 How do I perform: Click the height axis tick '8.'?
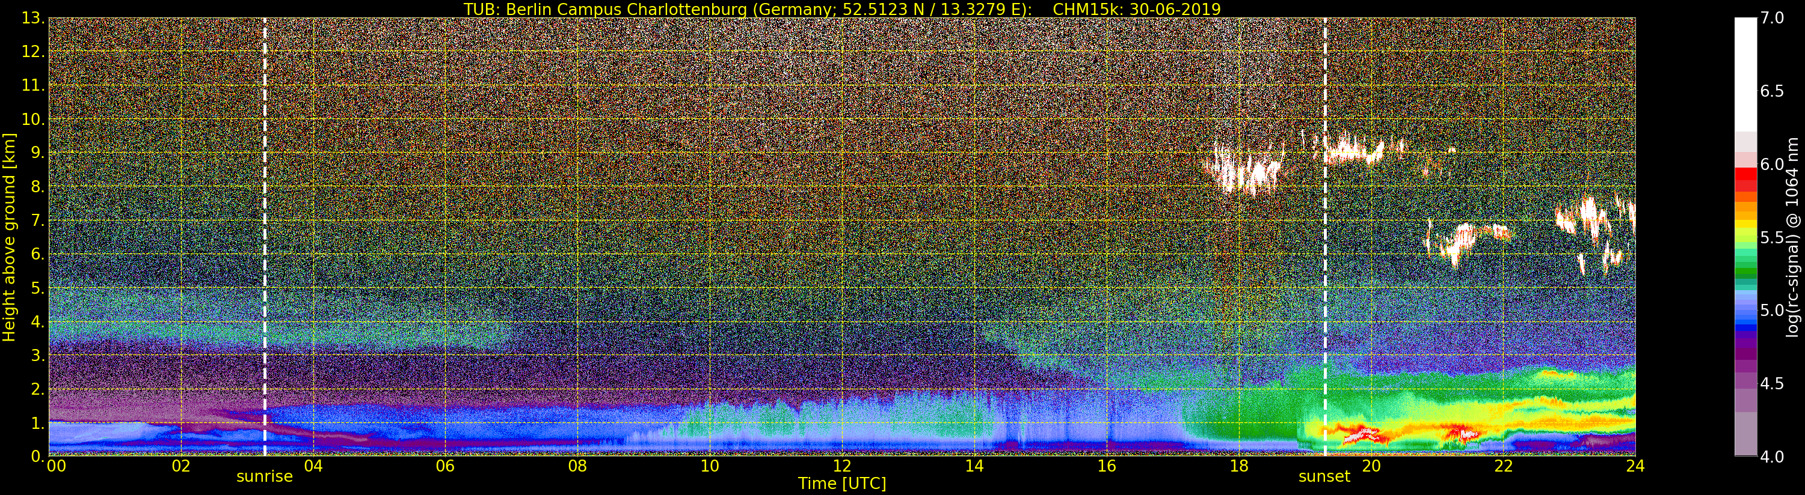(37, 186)
